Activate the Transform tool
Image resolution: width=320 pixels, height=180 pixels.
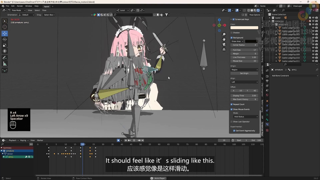(5, 51)
